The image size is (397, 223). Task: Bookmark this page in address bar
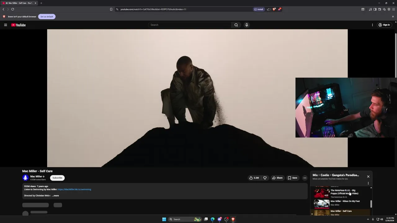pos(111,9)
